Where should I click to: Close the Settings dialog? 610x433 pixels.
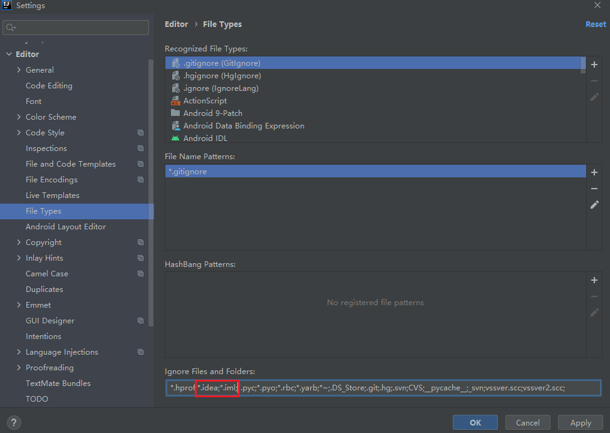[597, 5]
